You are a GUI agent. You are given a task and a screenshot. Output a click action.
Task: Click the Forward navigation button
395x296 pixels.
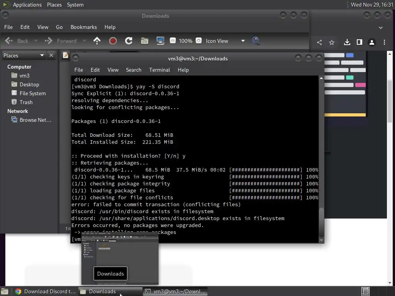(x=61, y=41)
